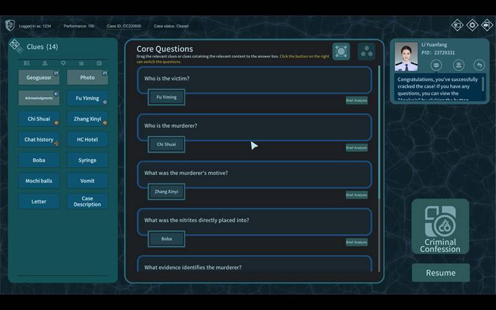Select the Syringe clue
Image resolution: width=496 pixels, height=310 pixels.
87,160
